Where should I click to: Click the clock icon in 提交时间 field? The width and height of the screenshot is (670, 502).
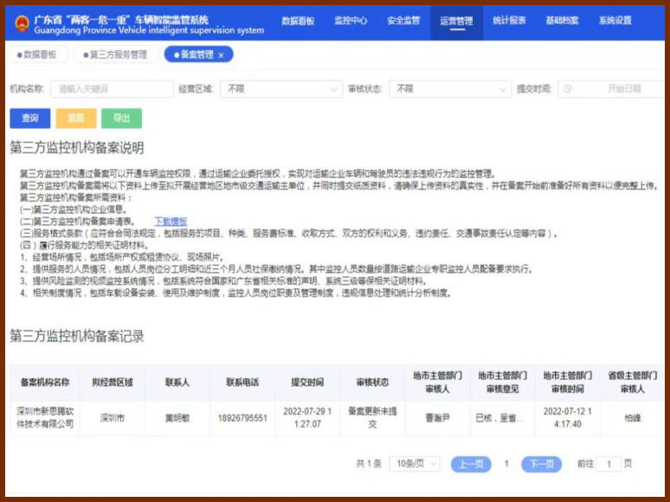point(567,89)
